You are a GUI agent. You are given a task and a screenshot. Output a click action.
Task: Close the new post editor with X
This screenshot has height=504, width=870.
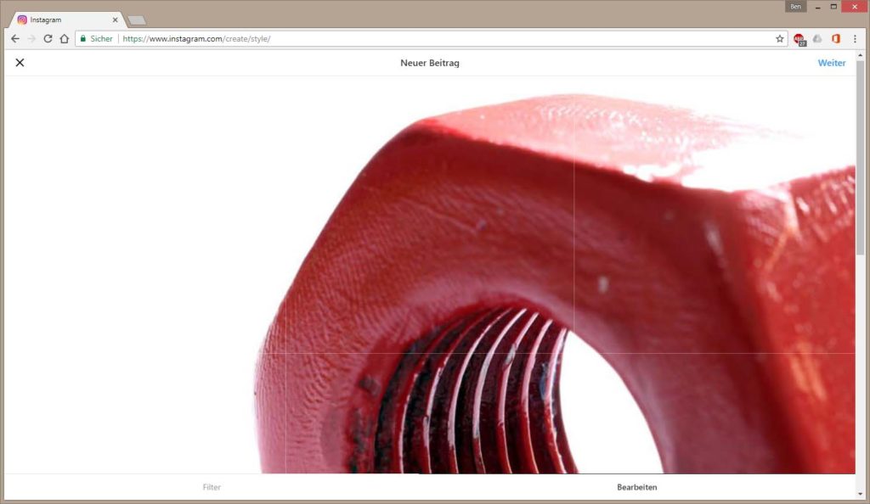point(20,63)
